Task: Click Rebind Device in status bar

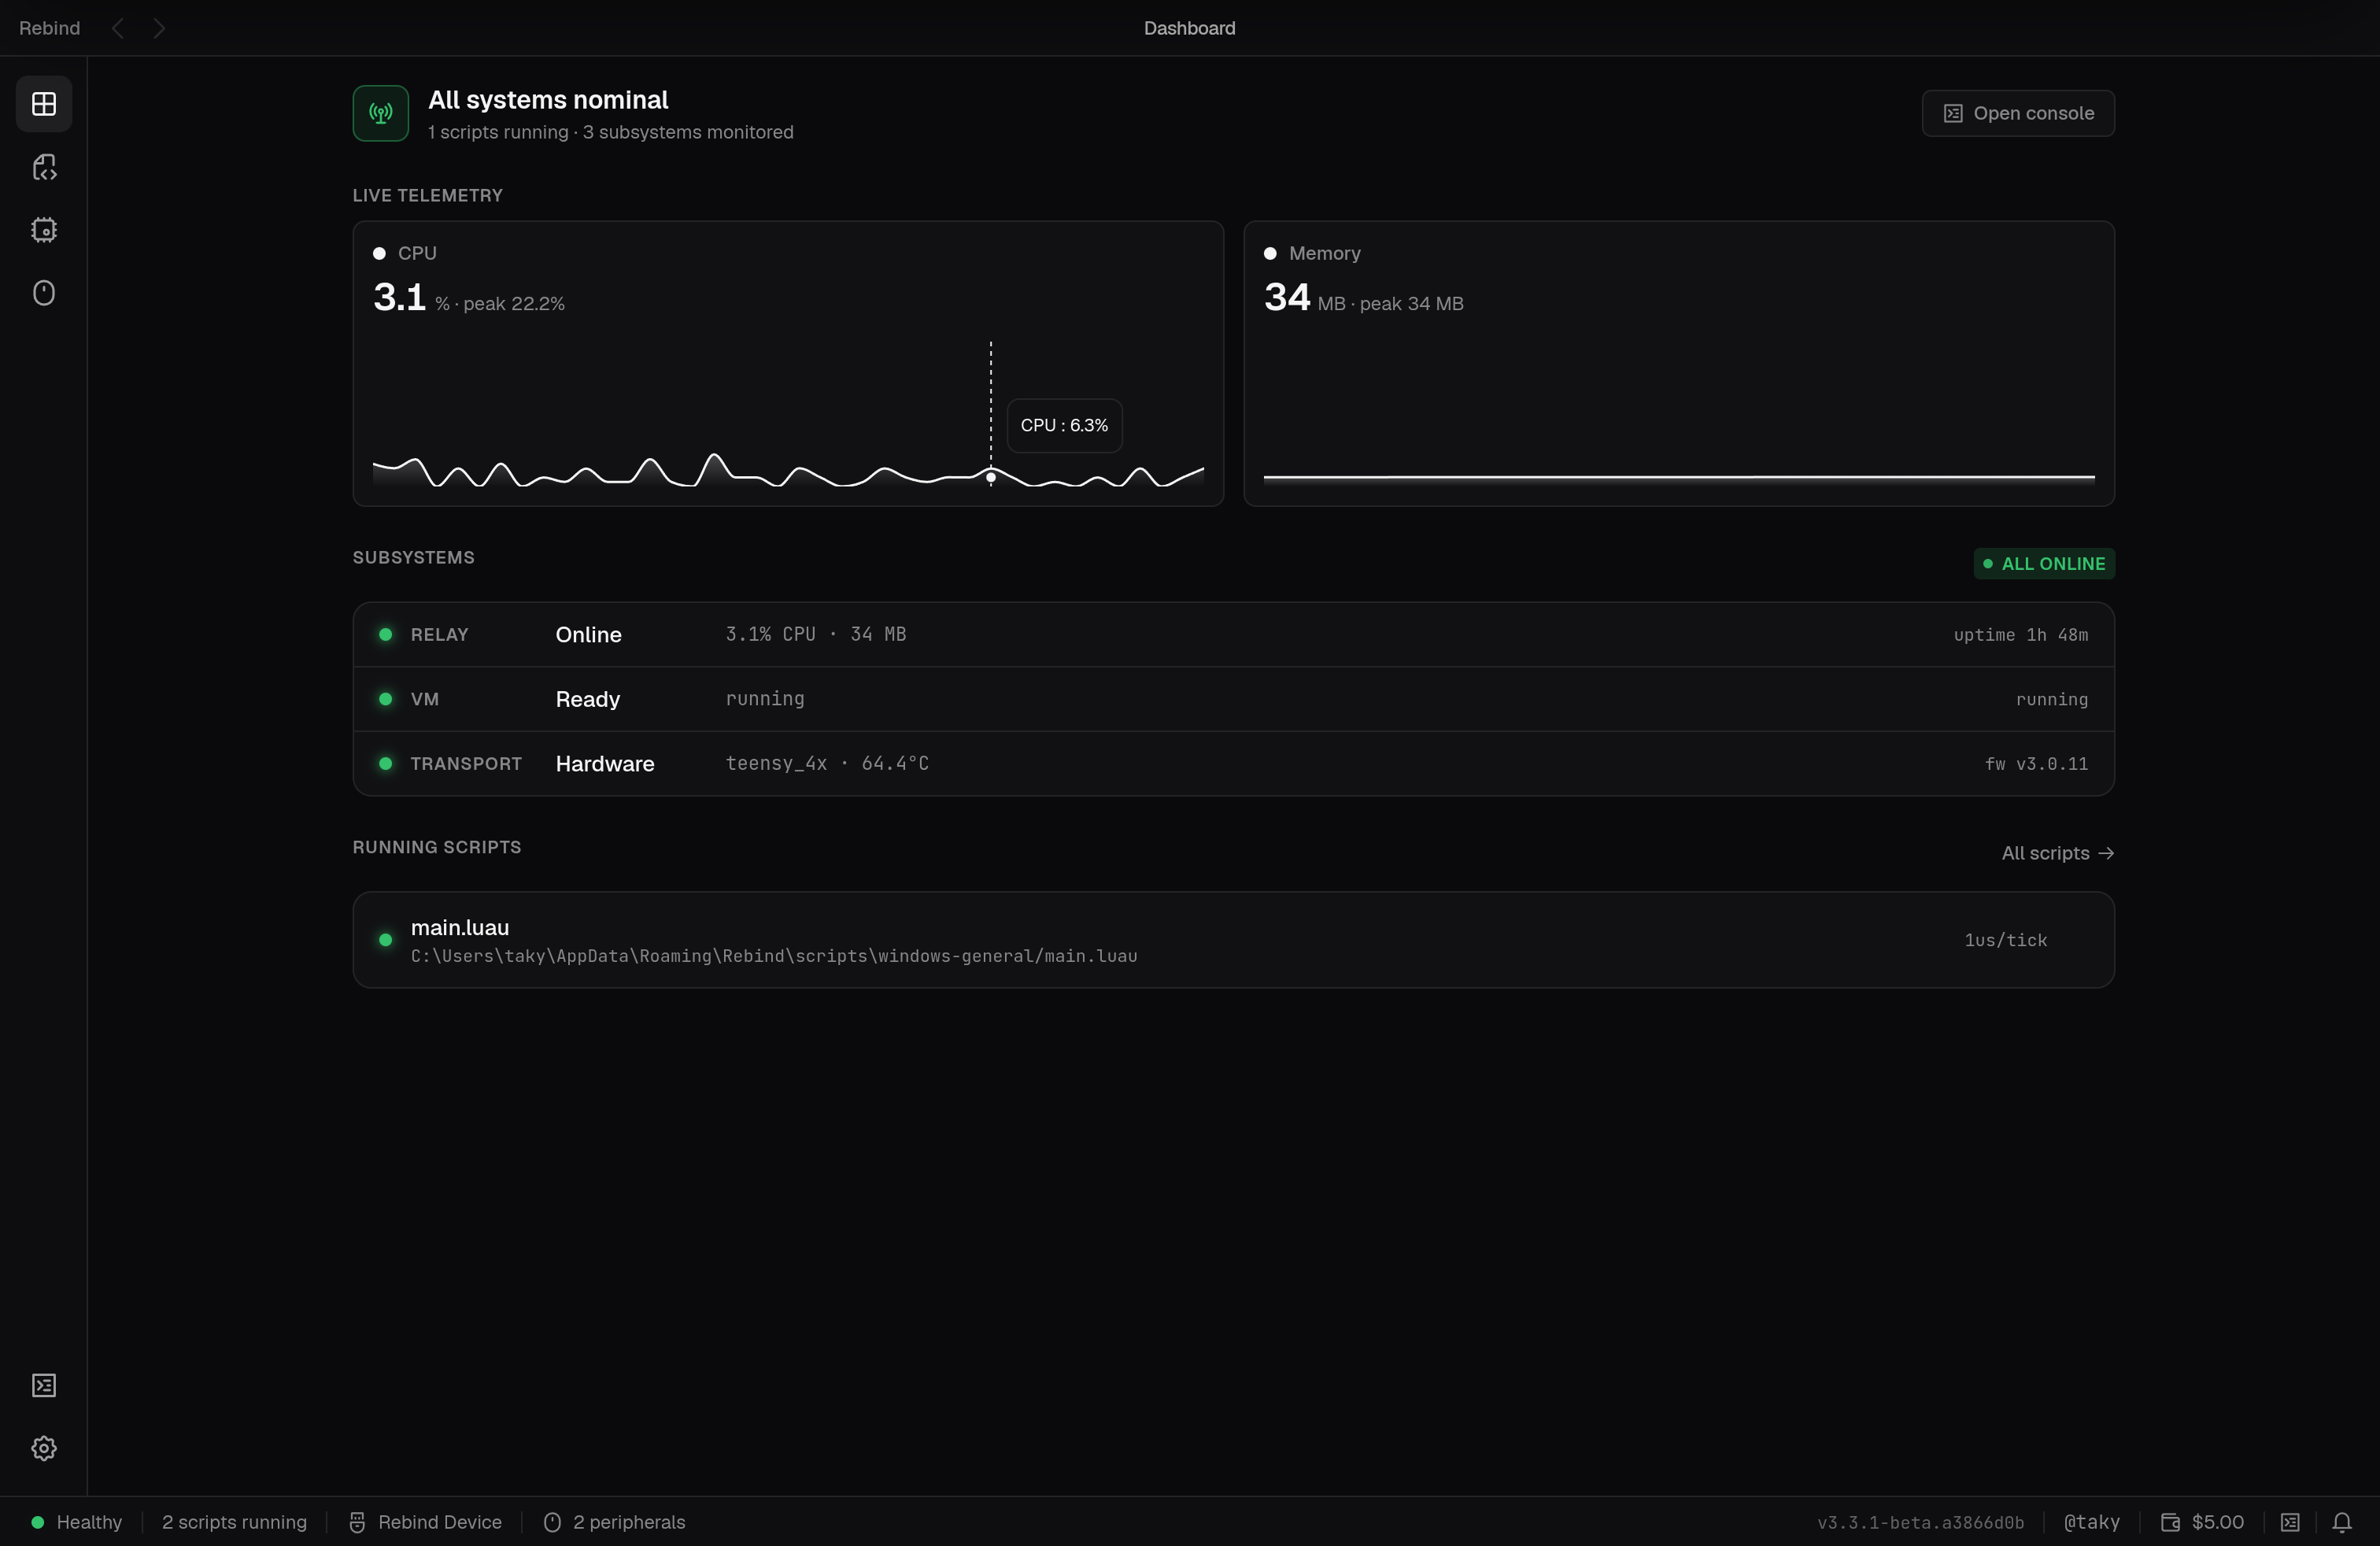Action: coord(440,1522)
